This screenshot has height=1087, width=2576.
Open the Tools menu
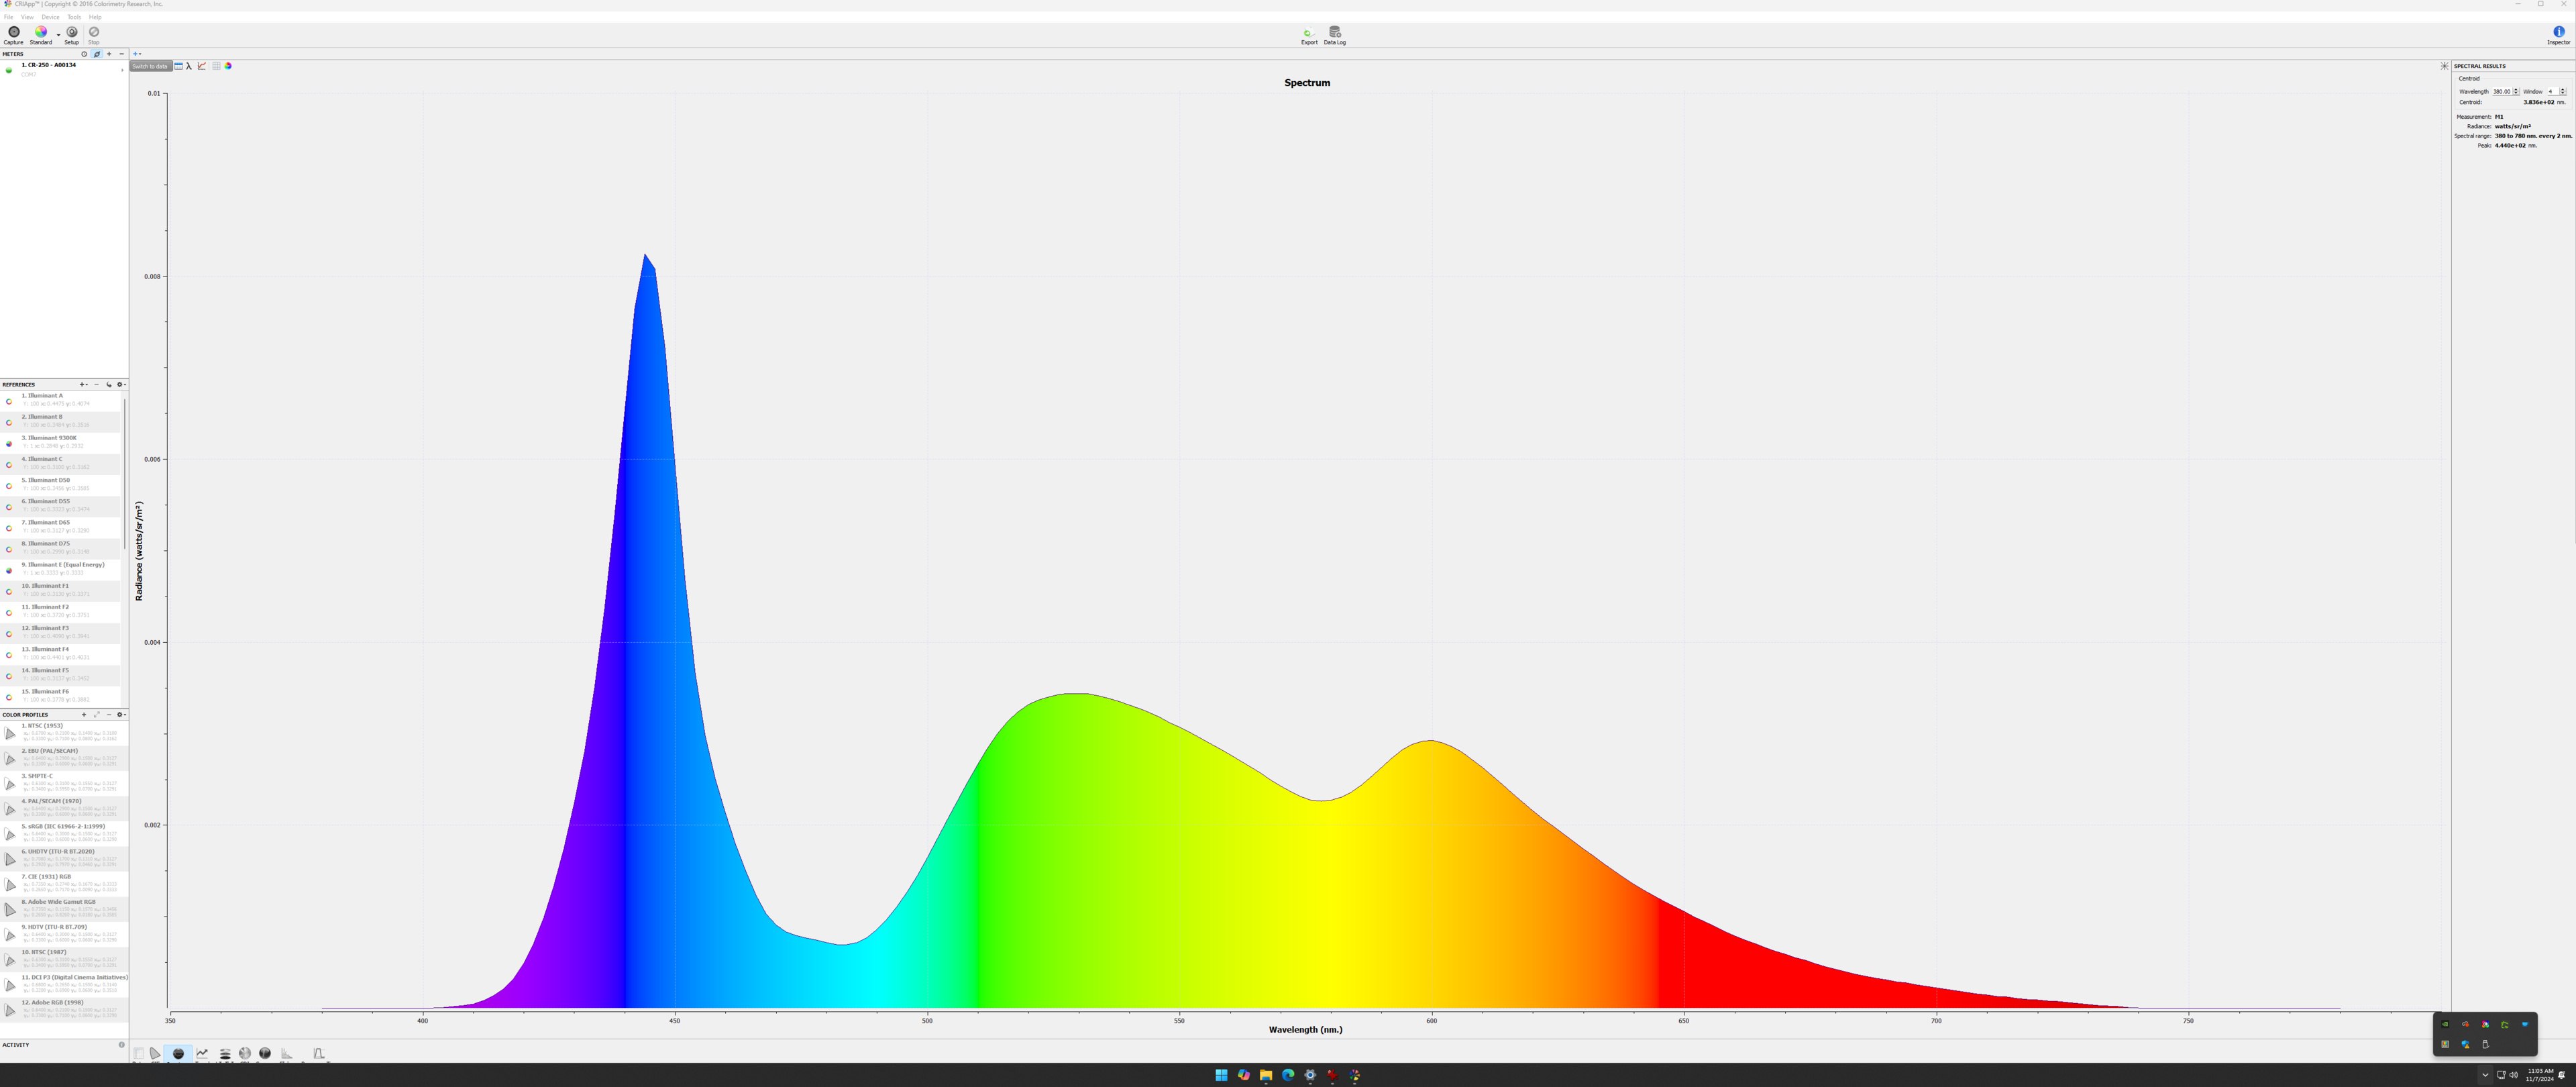74,17
